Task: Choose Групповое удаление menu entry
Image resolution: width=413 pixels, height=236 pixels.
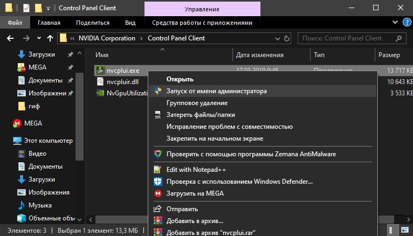Action: [x=263, y=103]
